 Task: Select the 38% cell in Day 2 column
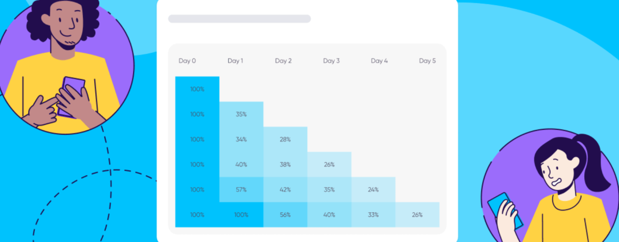285,165
